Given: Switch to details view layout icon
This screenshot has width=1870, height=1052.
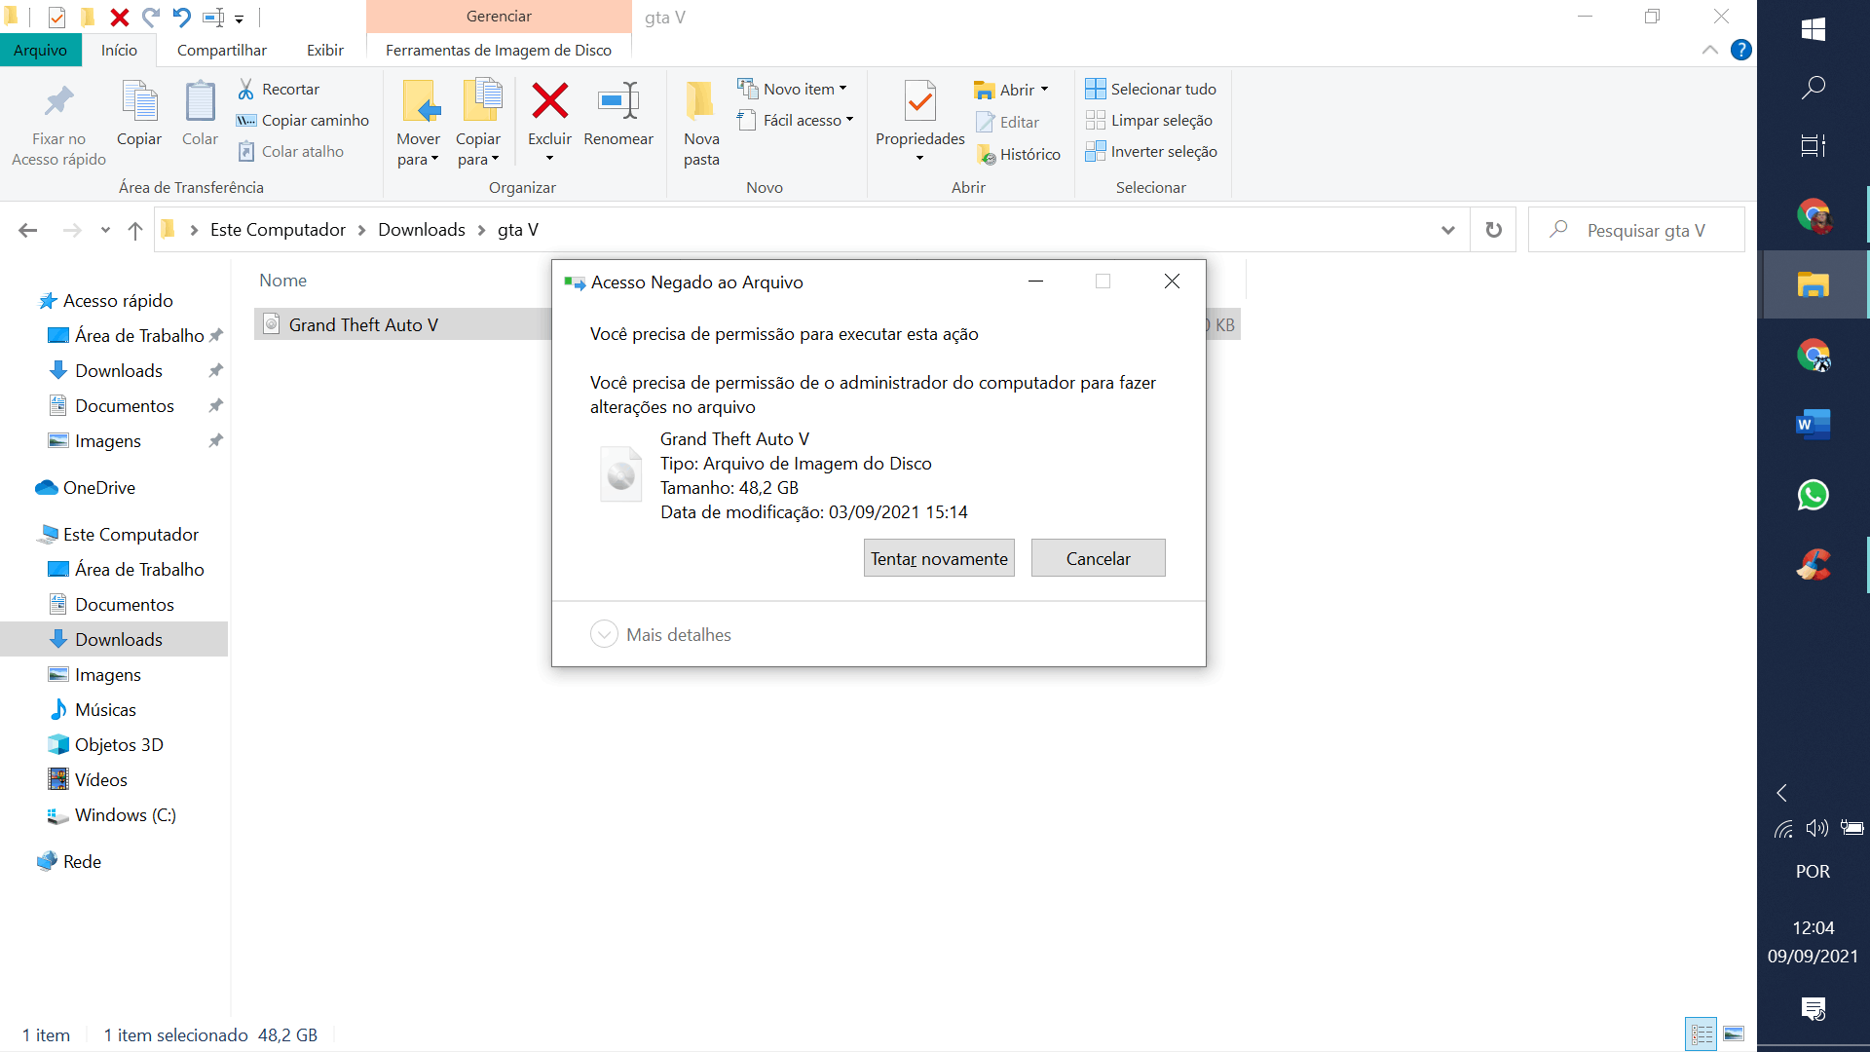Looking at the screenshot, I should [x=1702, y=1034].
